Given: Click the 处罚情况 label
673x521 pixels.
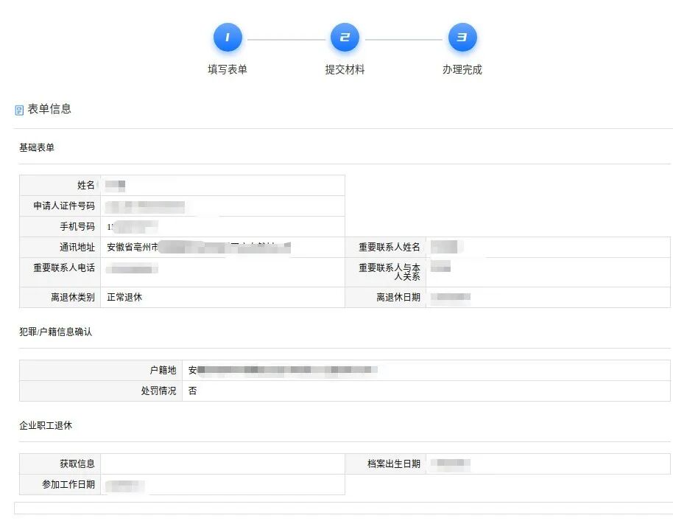Looking at the screenshot, I should 159,391.
